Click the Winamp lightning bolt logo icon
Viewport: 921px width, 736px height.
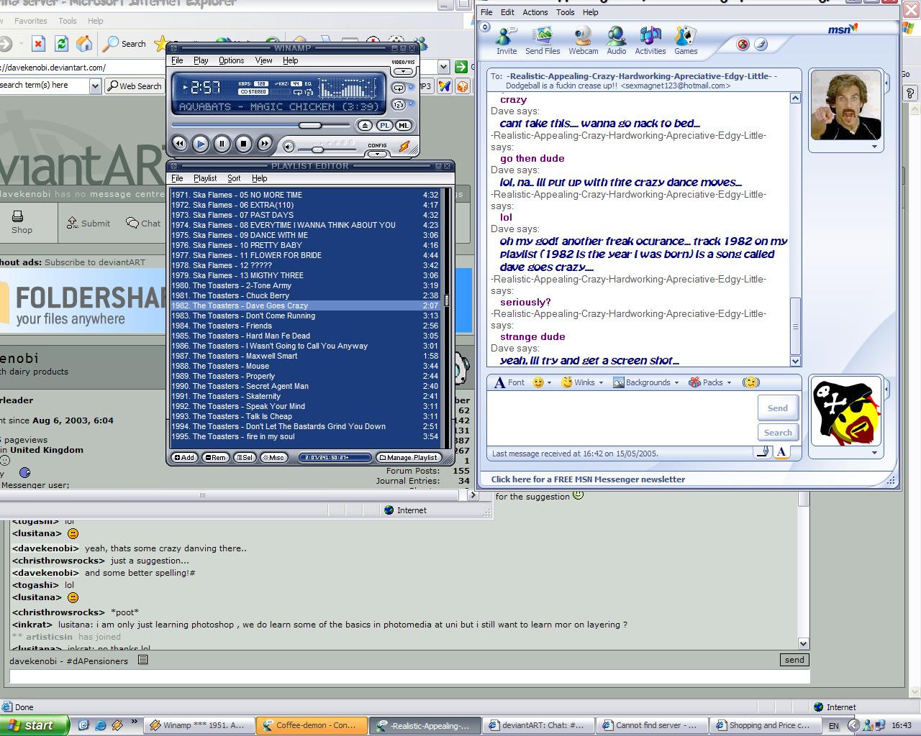(404, 147)
